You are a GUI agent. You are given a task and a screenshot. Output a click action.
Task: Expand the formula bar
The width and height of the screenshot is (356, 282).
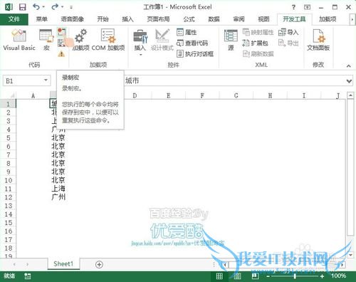[349, 81]
